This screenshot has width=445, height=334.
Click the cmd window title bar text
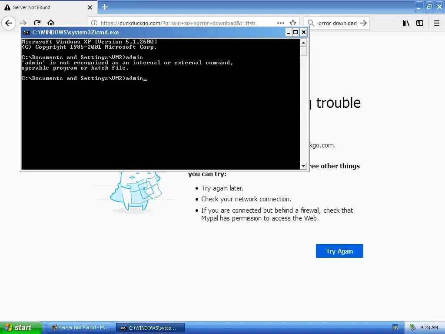(76, 32)
